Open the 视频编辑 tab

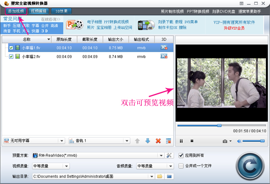[x=39, y=11]
